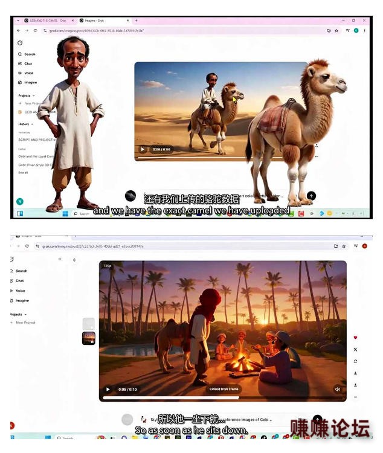Go back using the arrow left of the campfire video
This screenshot has height=453, width=383.
[74, 260]
